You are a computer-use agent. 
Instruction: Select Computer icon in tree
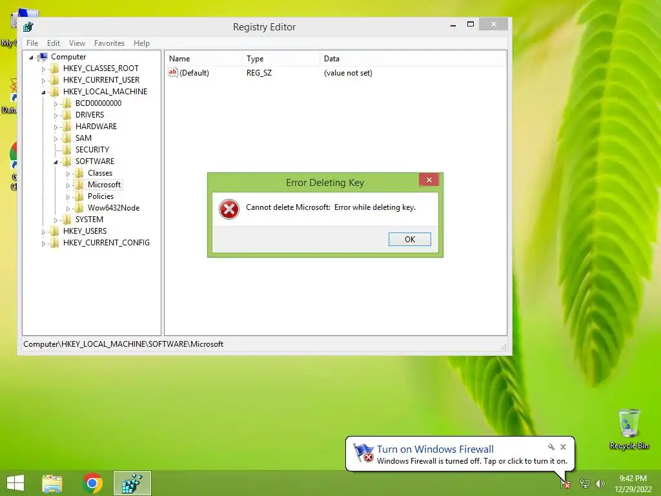[x=42, y=57]
